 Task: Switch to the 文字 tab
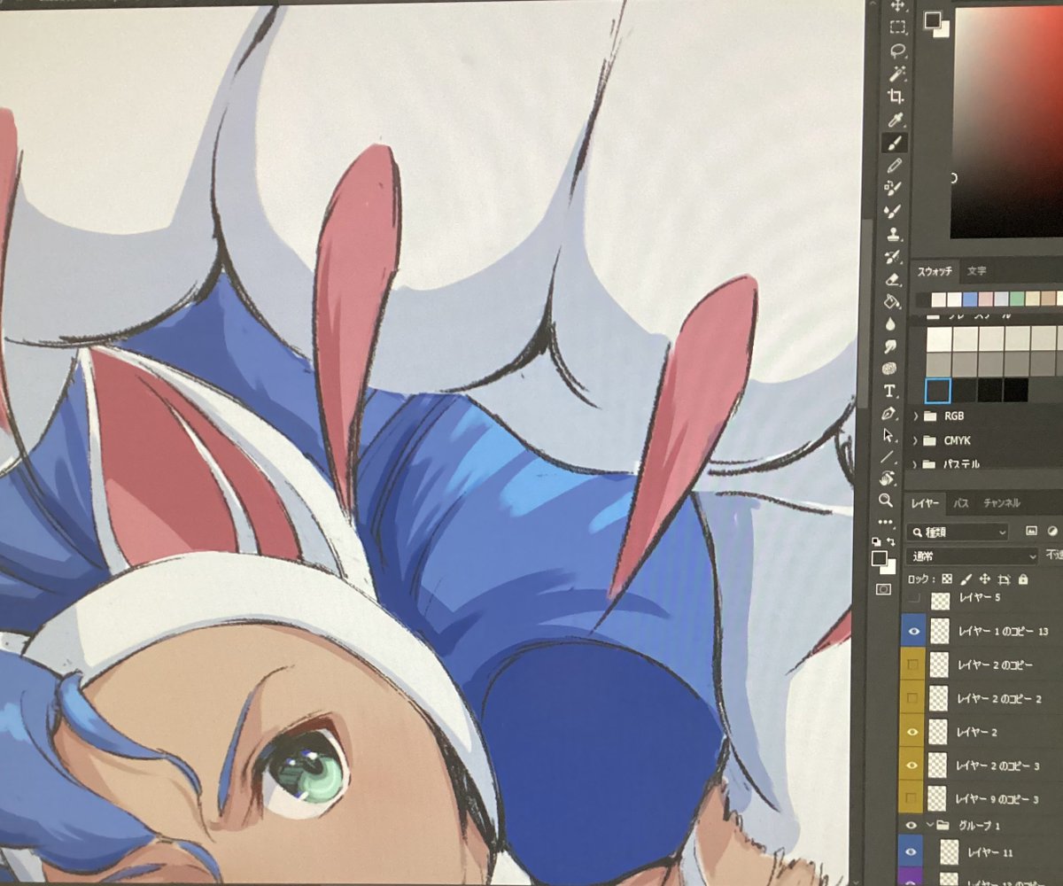coord(975,271)
